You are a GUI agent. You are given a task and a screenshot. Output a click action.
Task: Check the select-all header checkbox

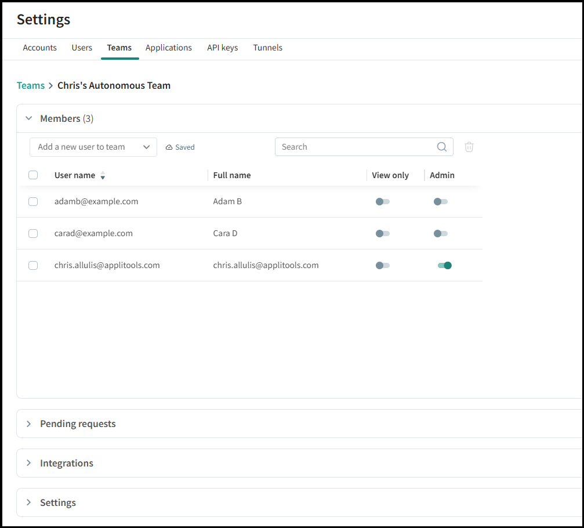click(33, 175)
